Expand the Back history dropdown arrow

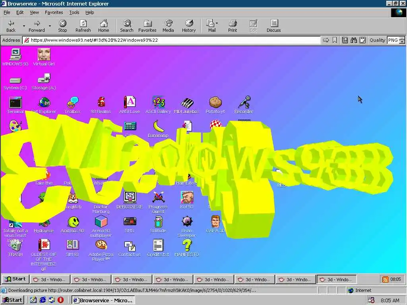tap(24, 26)
